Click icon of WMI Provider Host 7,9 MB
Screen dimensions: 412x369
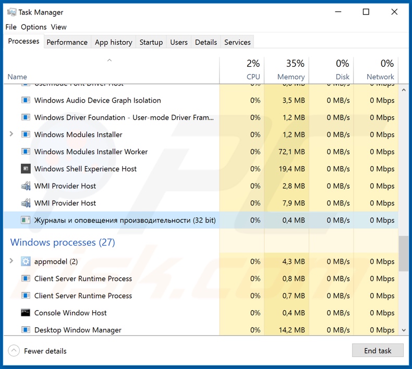(26, 203)
